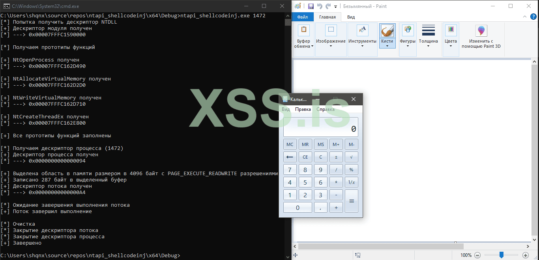The height and width of the screenshot is (260, 539).
Task: Switch to the Главная ribbon tab
Action: [x=328, y=17]
